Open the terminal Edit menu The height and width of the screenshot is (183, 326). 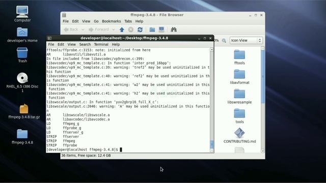pyautogui.click(x=61, y=44)
